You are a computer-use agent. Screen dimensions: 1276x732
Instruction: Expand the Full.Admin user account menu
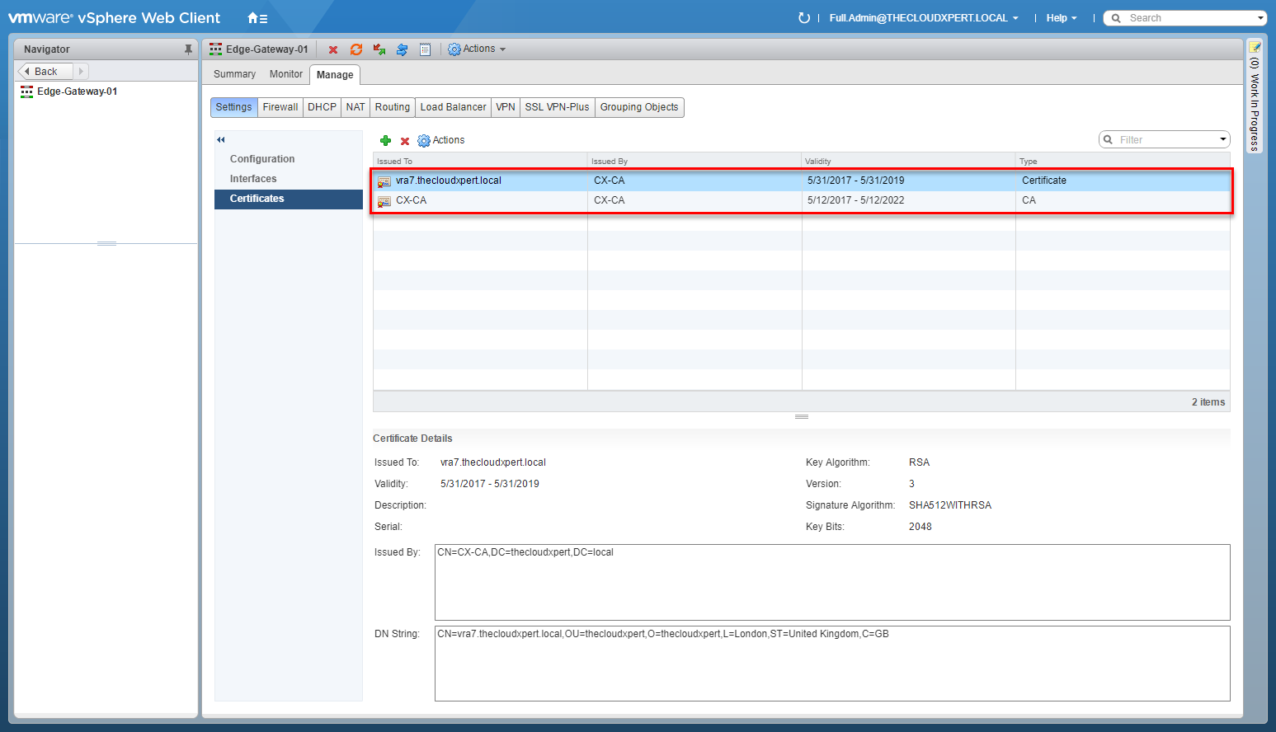click(x=923, y=18)
